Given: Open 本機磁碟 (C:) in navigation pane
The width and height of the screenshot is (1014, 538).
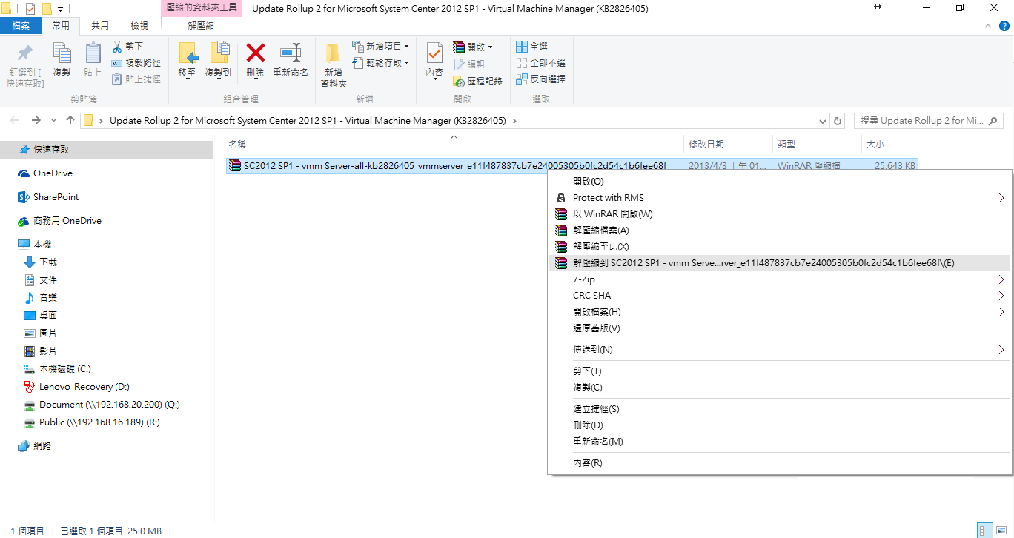Looking at the screenshot, I should click(65, 369).
